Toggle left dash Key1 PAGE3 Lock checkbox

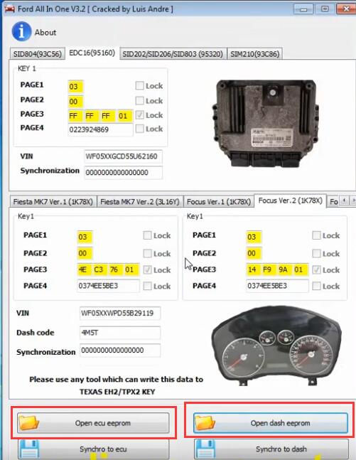click(147, 270)
